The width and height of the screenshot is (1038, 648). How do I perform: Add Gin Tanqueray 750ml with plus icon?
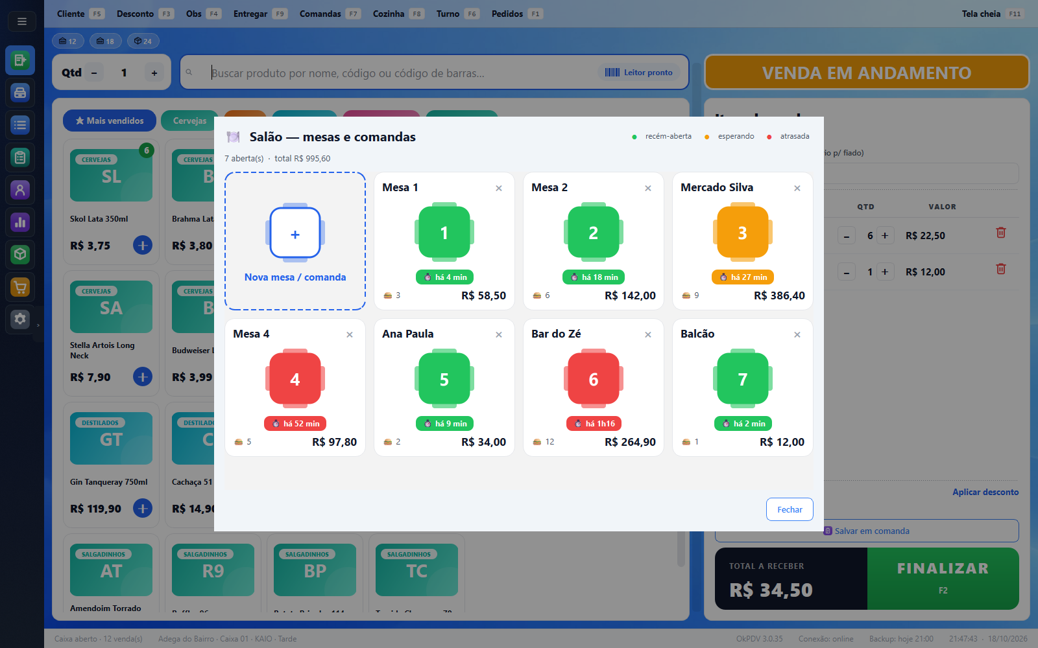pos(143,508)
